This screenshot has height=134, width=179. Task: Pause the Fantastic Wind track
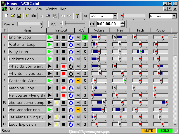(x=57, y=81)
